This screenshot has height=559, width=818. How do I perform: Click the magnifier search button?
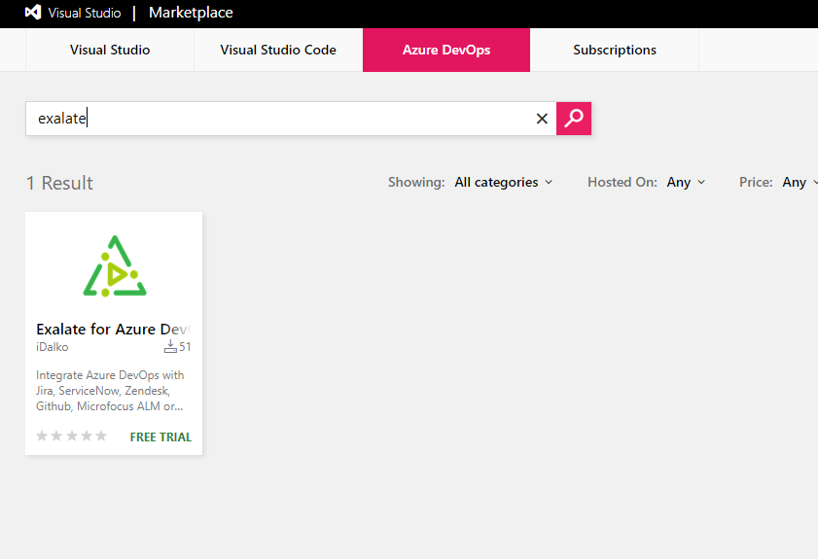[574, 119]
